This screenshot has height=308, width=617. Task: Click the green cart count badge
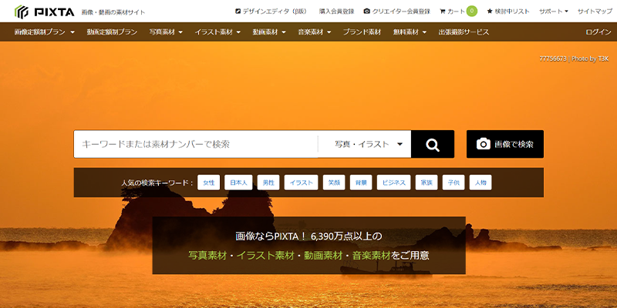[x=471, y=12]
